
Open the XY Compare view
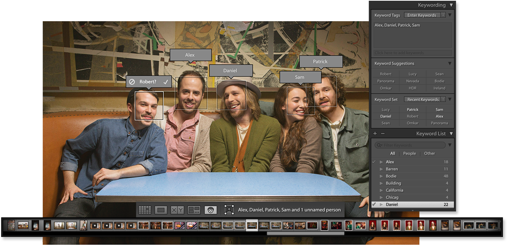tap(177, 210)
